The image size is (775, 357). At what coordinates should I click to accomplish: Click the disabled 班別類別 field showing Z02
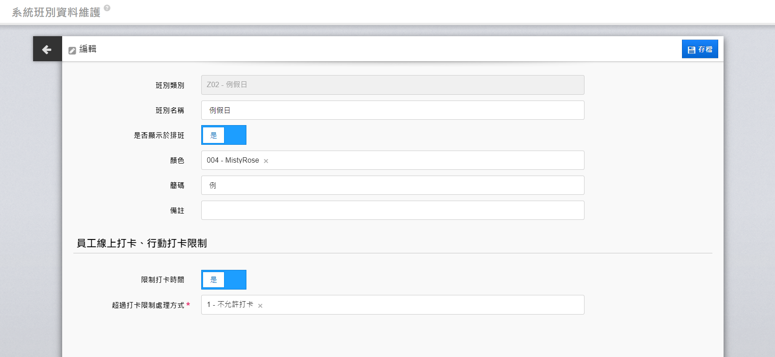click(392, 85)
